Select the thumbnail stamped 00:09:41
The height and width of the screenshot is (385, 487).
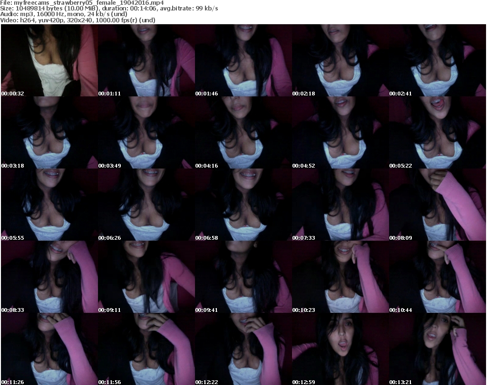(x=243, y=277)
